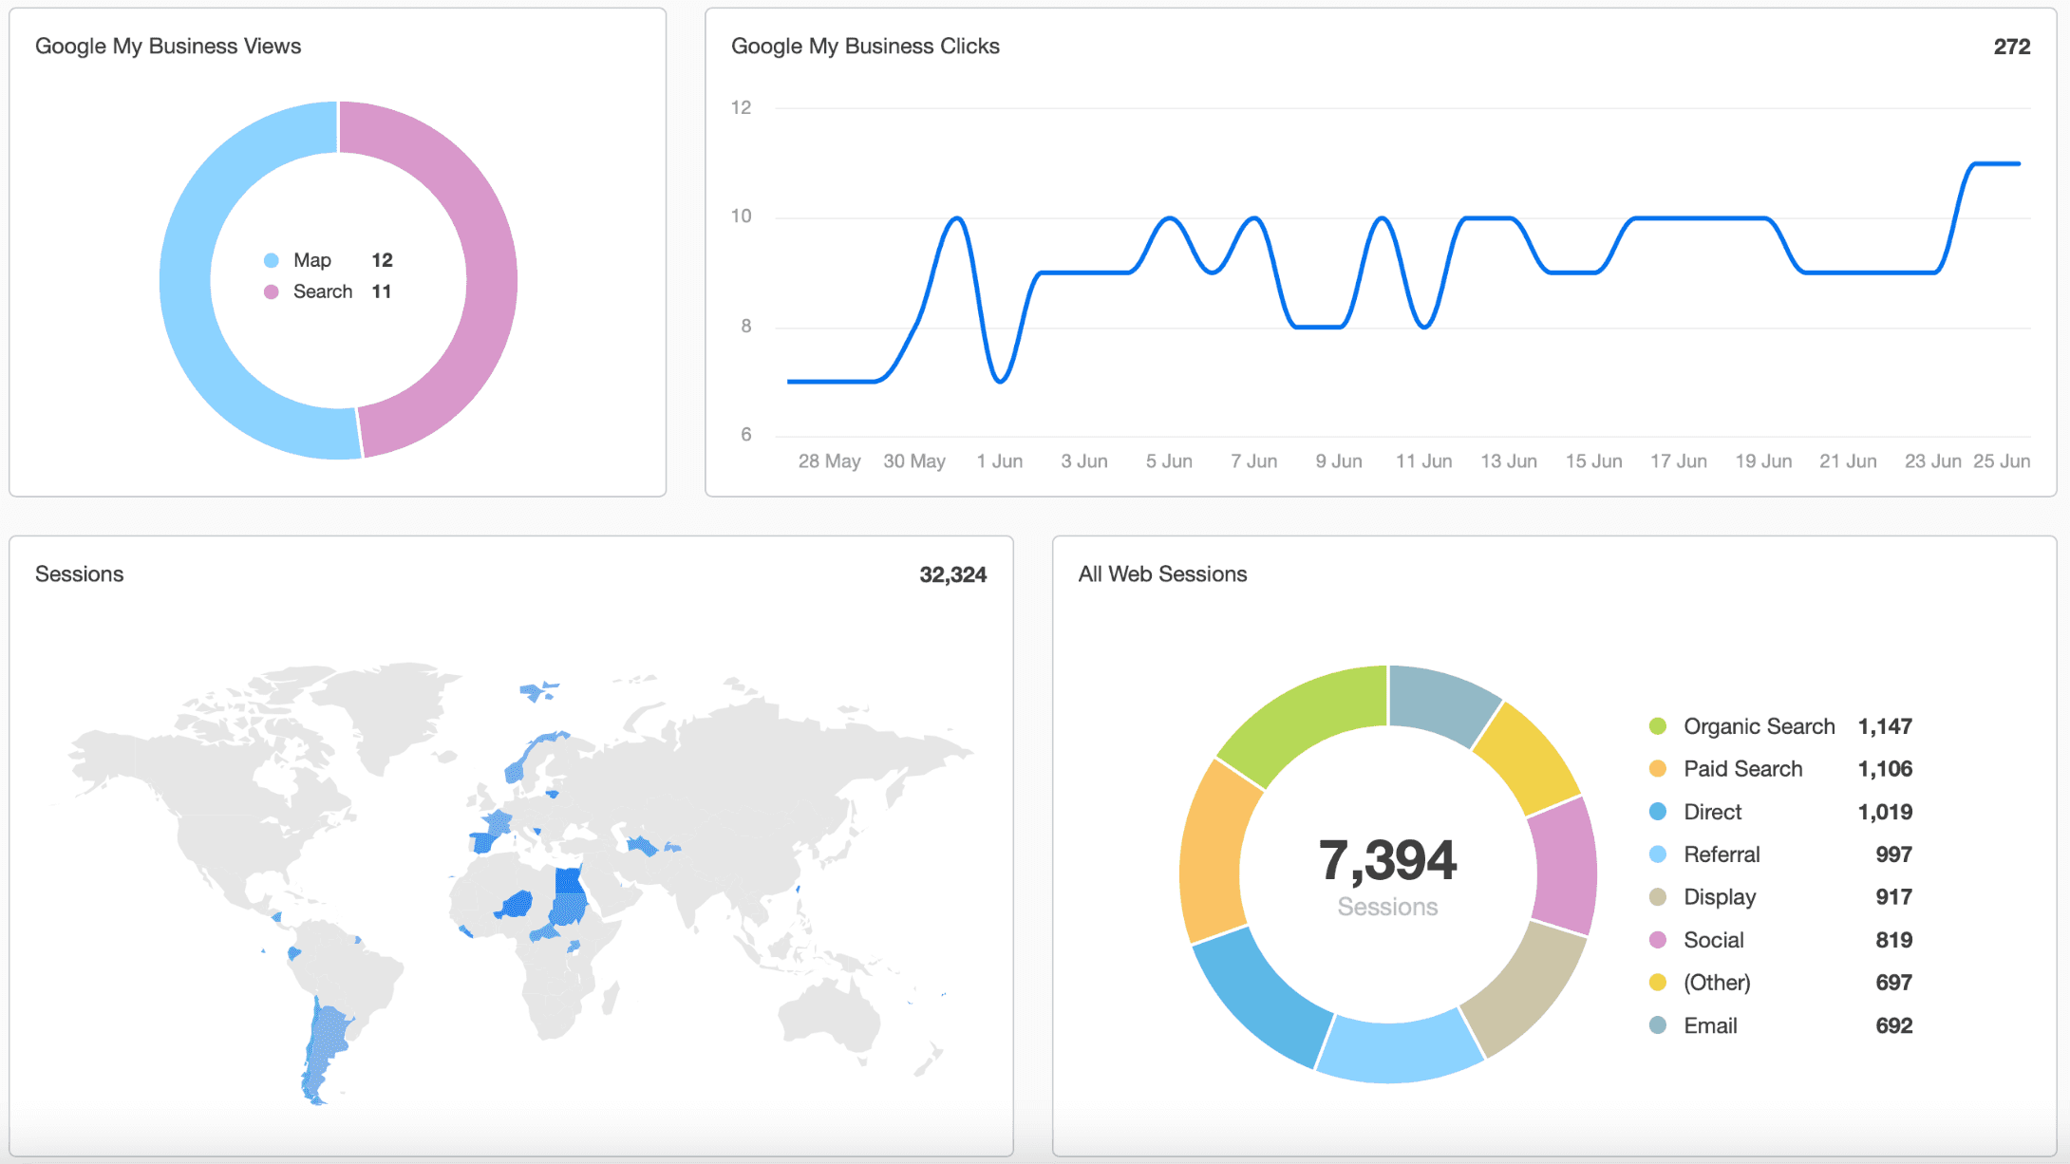Click Egypt on the Sessions world map
The height and width of the screenshot is (1164, 2070).
570,883
